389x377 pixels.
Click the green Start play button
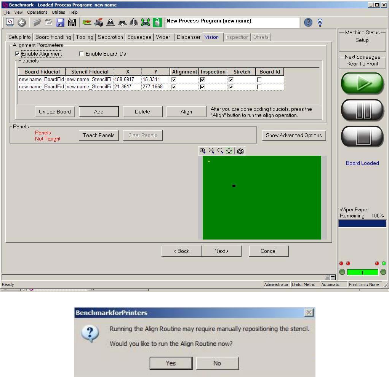point(362,83)
